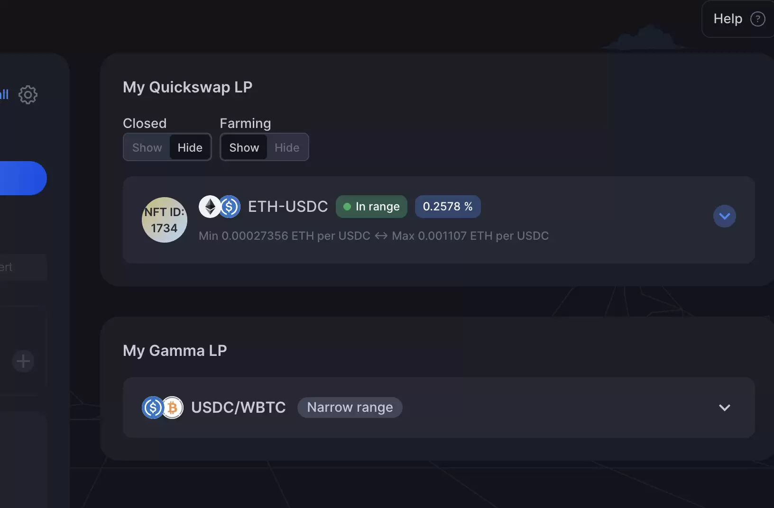Screen dimensions: 774x508
Task: Open the settings gear icon
Action: tap(28, 95)
